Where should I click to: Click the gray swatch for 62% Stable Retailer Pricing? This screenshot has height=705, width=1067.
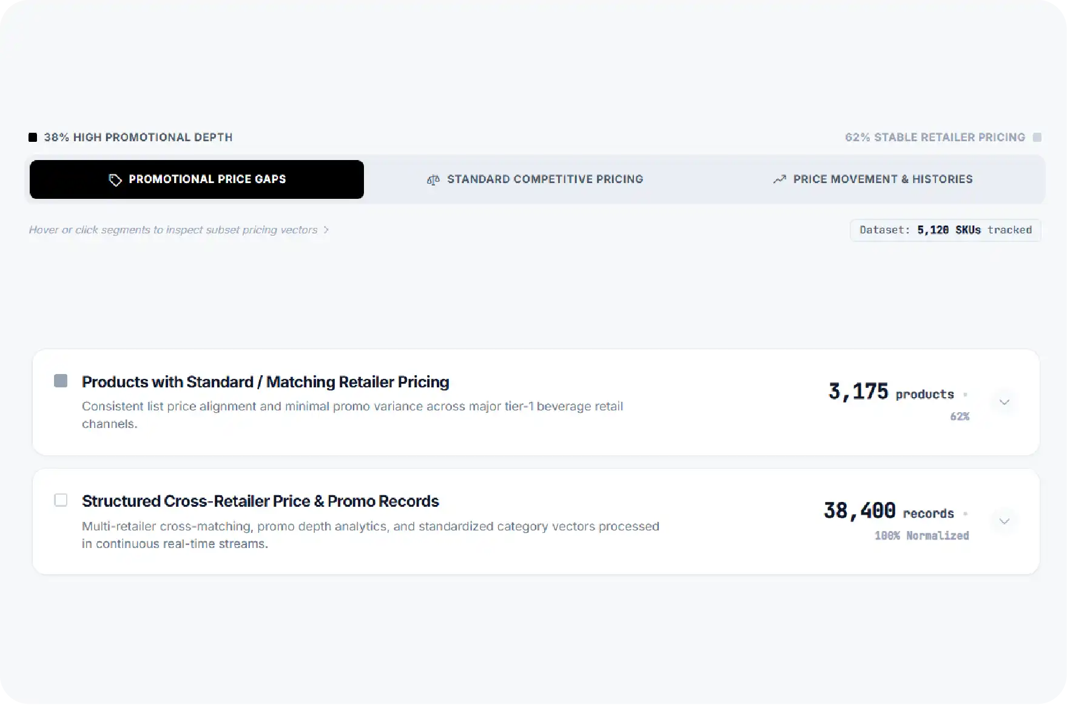[1037, 138]
